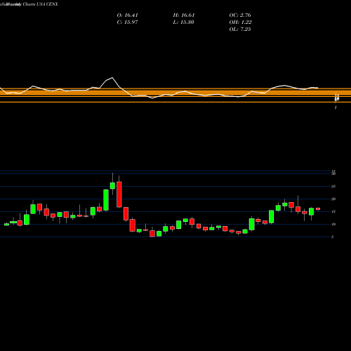
Task: Click the tallest red candlestick after the peak
Action: coord(119,194)
